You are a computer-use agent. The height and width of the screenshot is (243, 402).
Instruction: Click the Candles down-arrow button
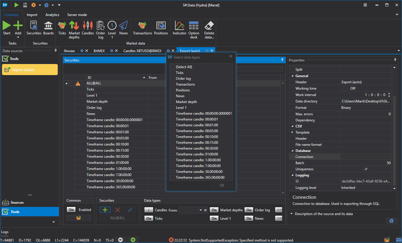coord(149,210)
